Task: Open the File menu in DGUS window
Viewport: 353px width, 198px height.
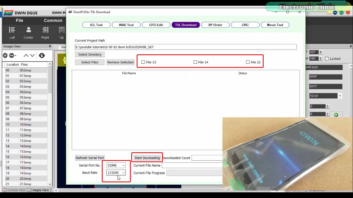Action: (19, 20)
